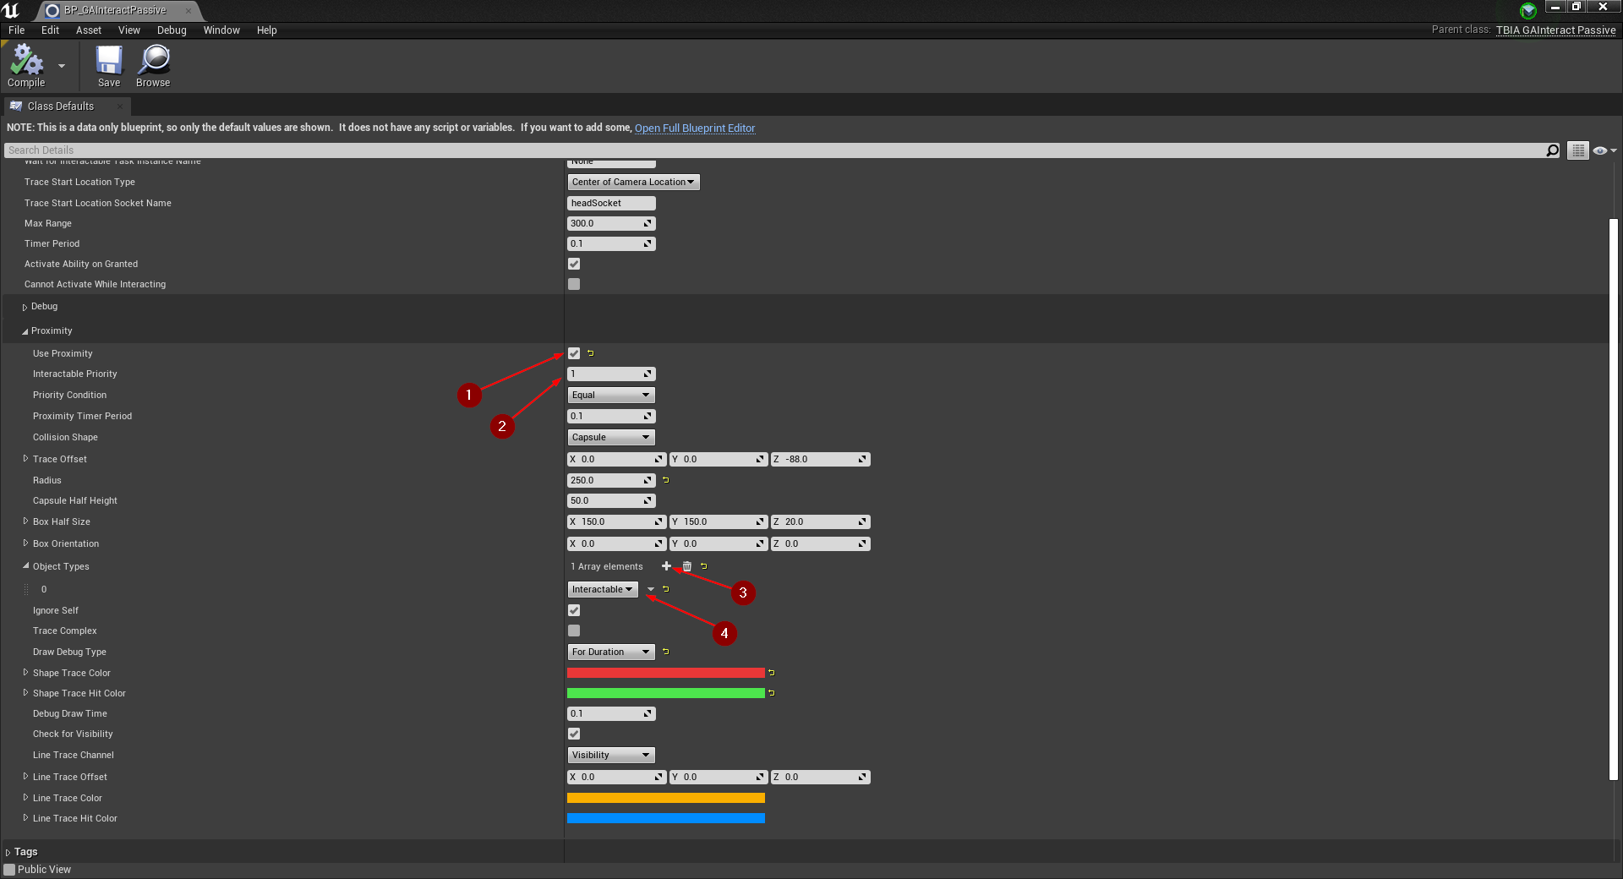Open the View menu
The width and height of the screenshot is (1623, 879).
[x=129, y=30]
